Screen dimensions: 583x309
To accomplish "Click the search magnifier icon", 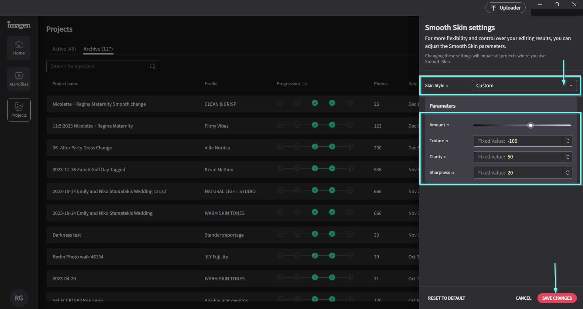I will [x=153, y=66].
